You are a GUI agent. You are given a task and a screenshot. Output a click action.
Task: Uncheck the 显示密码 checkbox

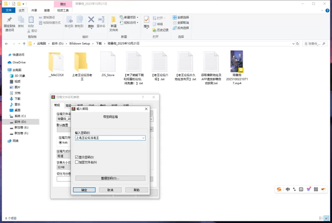point(77,158)
